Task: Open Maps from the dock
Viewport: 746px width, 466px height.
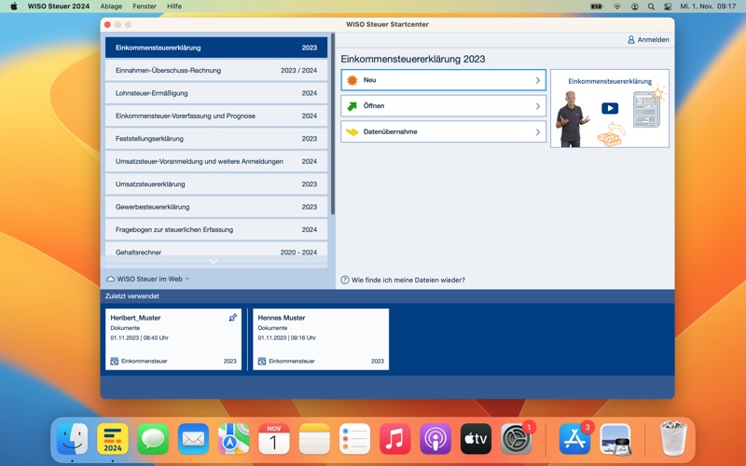Action: (234, 438)
